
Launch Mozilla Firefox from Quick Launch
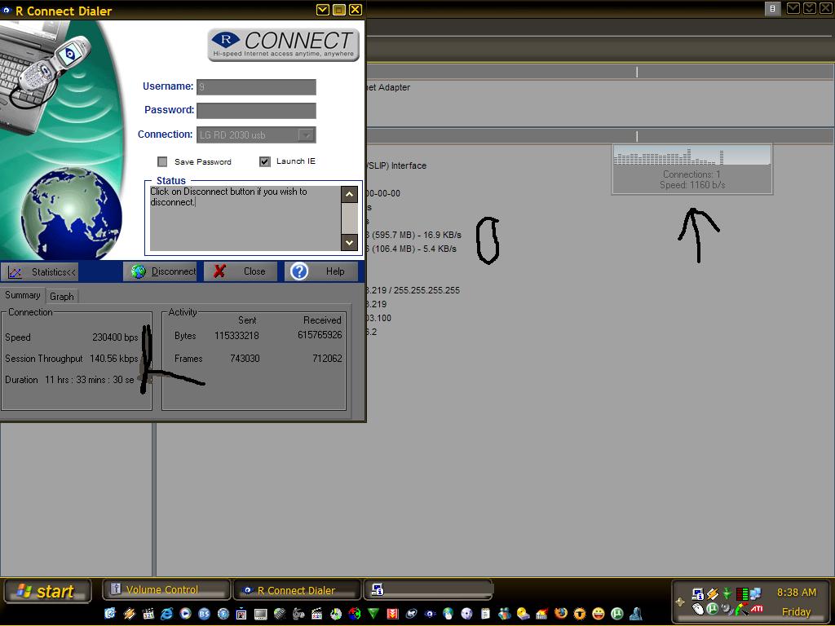[561, 613]
